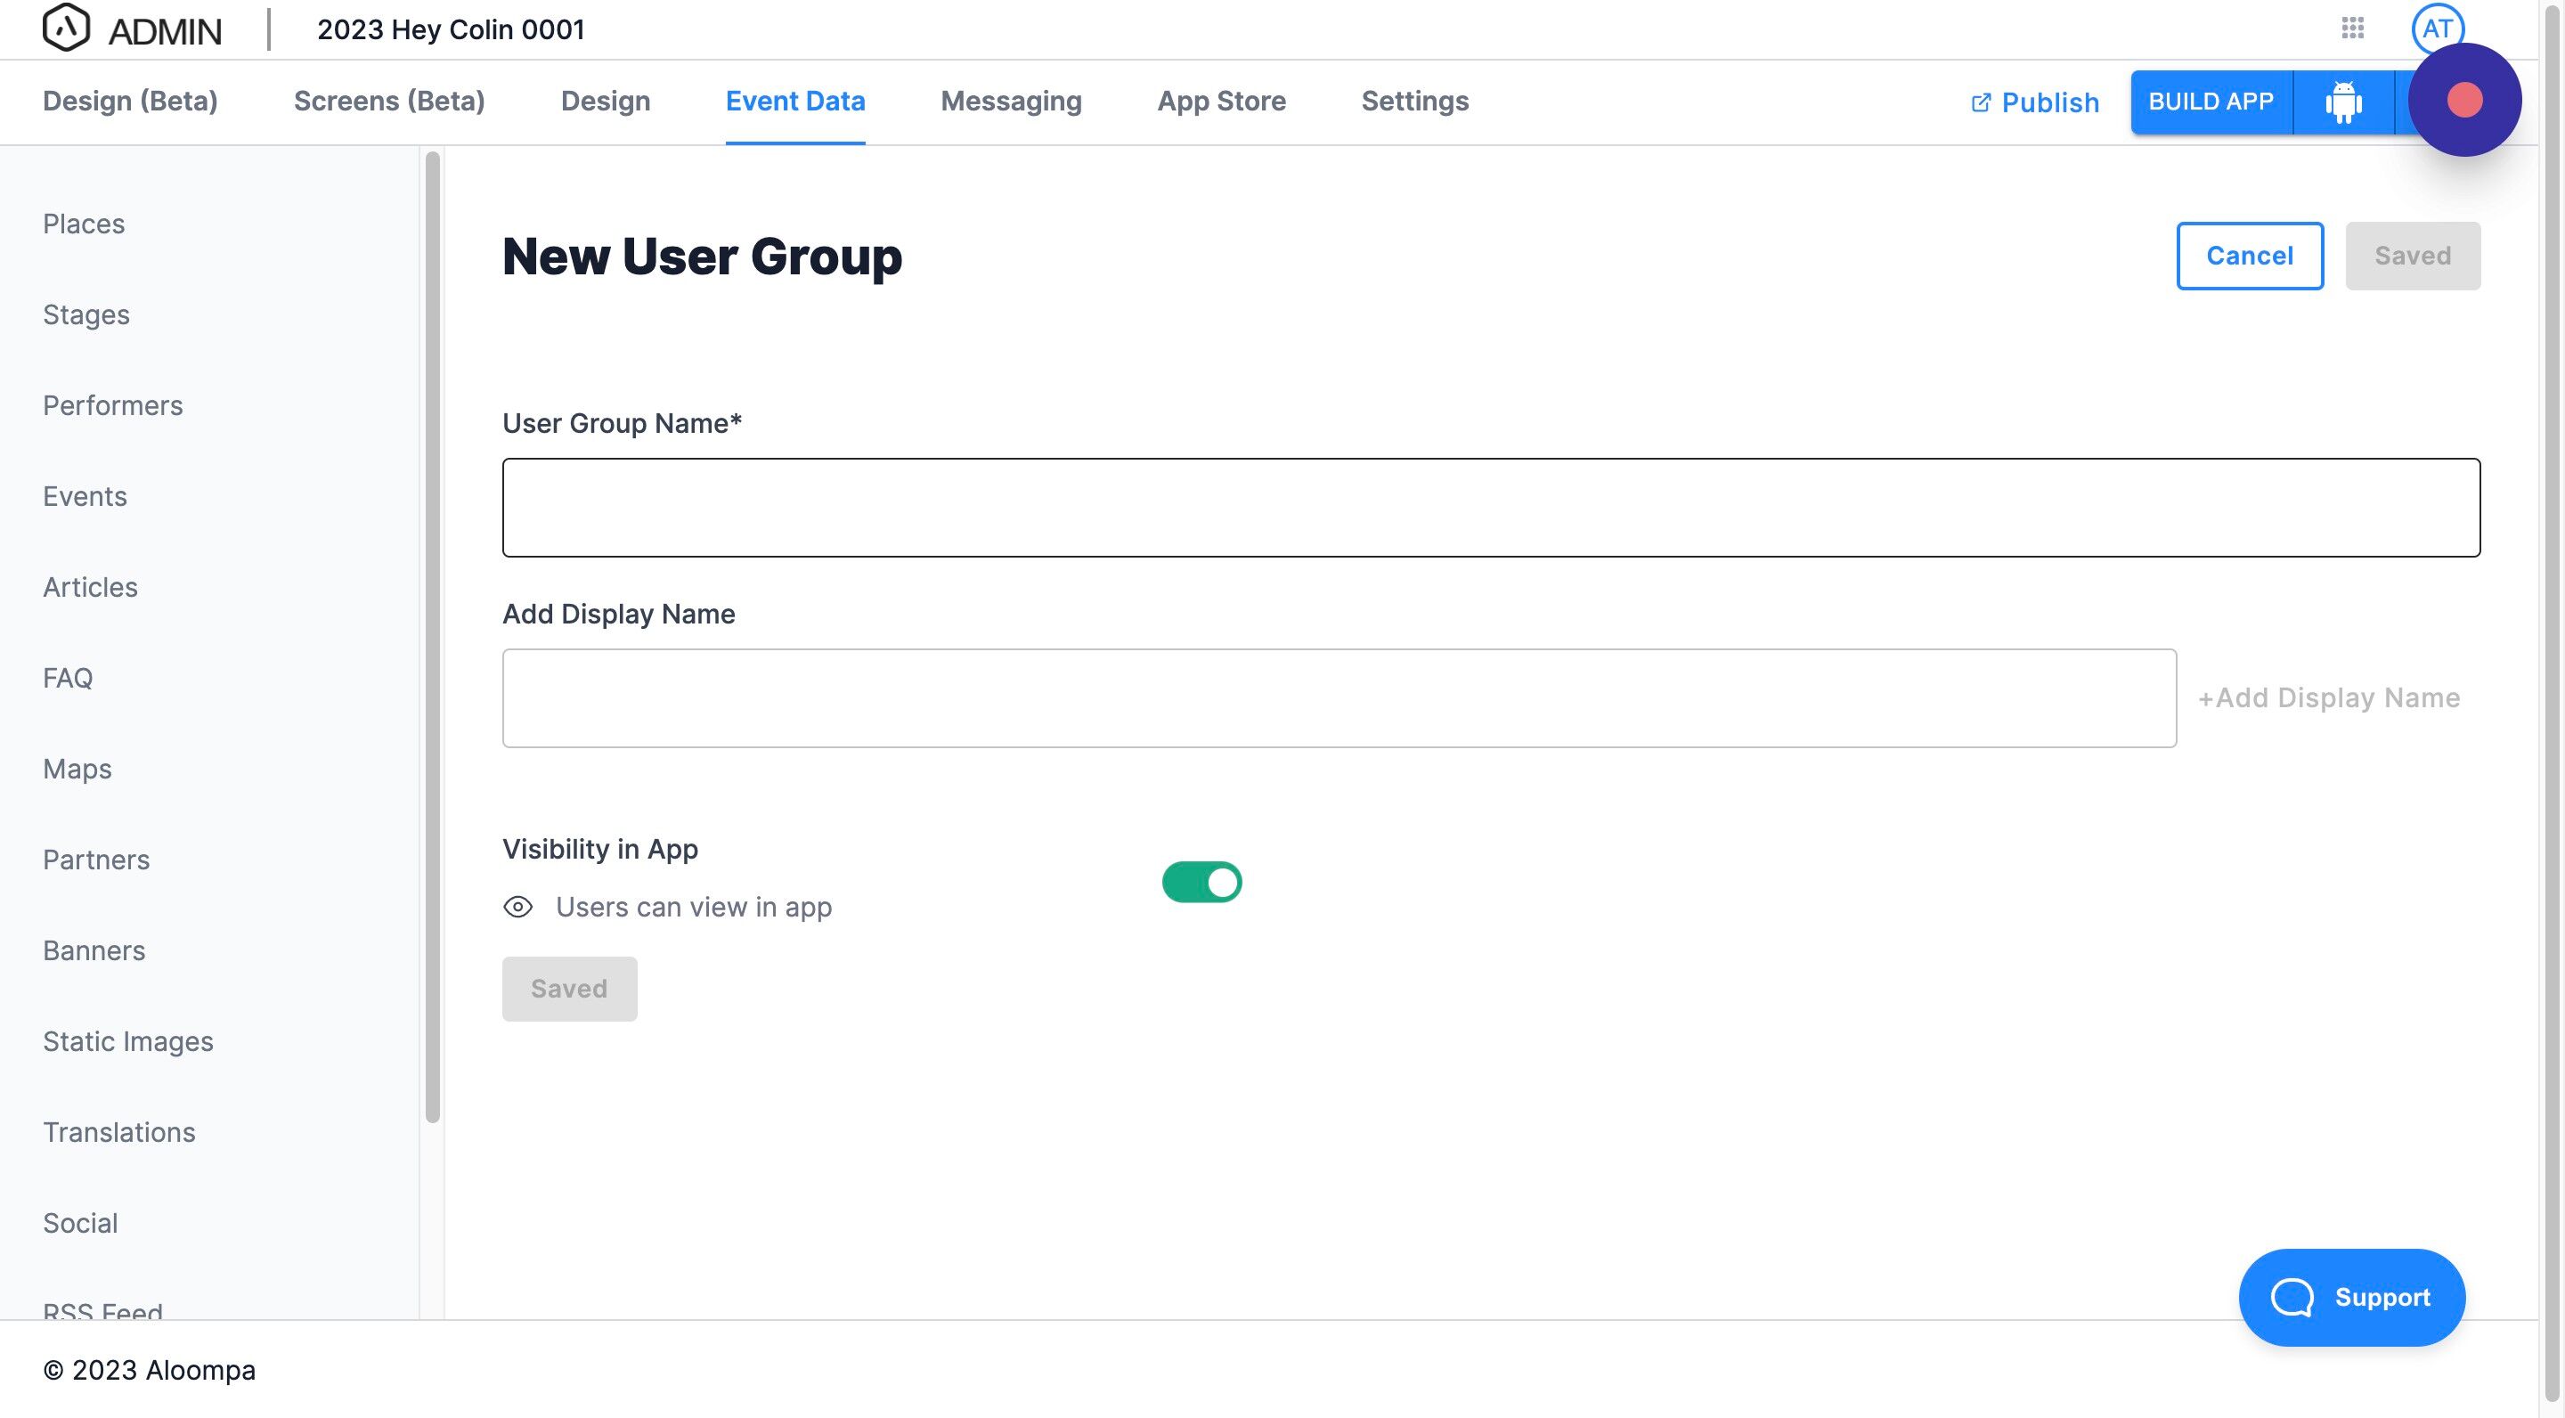Open Places in the sidebar
Viewport: 2565px width, 1418px height.
pos(84,224)
